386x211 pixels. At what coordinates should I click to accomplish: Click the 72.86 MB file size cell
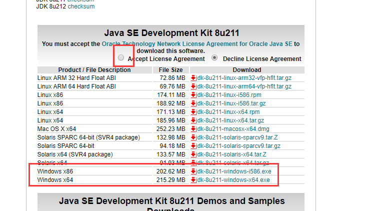172,78
